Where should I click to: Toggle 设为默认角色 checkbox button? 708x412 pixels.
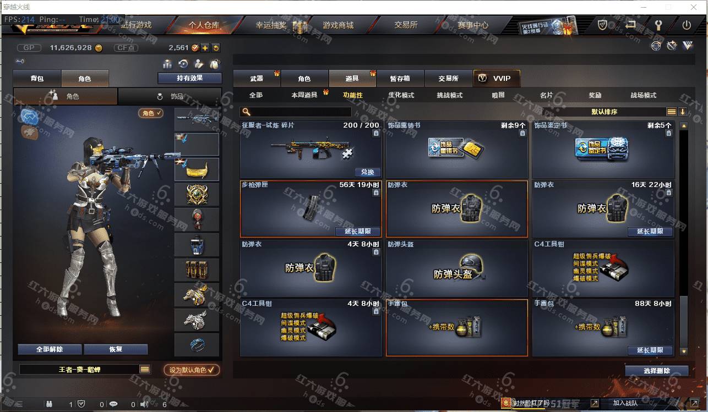coord(192,370)
